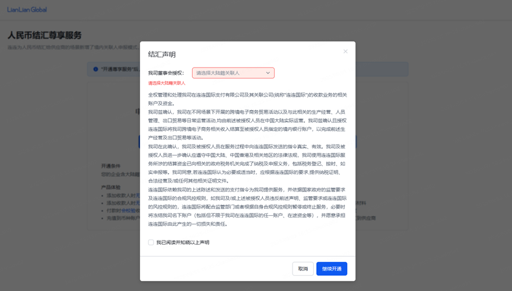
Task: Click the paragraph starting with 我司在此确认
Action: (247, 164)
